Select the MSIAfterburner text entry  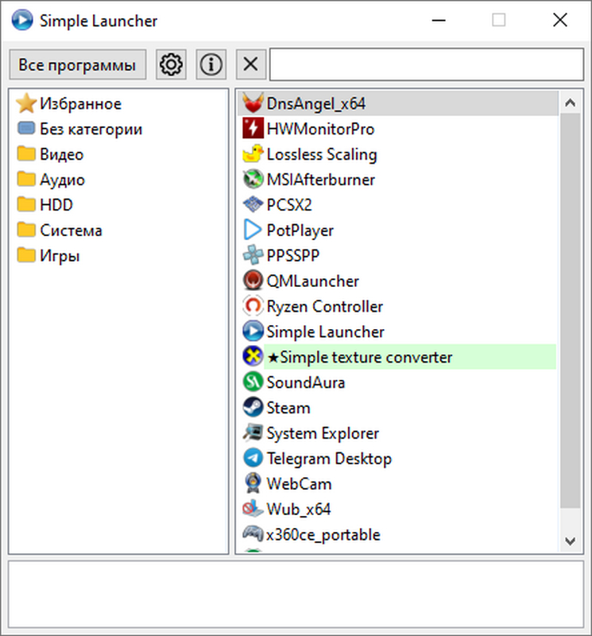[x=320, y=180]
